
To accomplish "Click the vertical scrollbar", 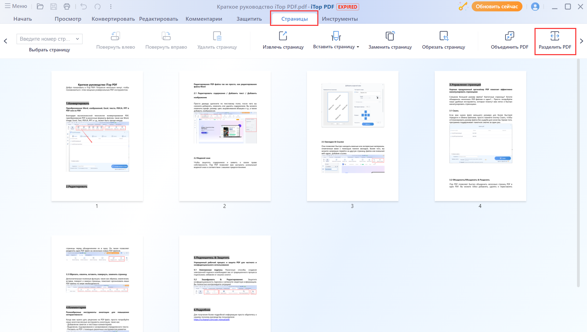I will 578,172.
